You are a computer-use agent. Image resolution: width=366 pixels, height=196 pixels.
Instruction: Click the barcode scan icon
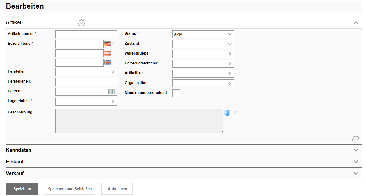click(x=112, y=91)
